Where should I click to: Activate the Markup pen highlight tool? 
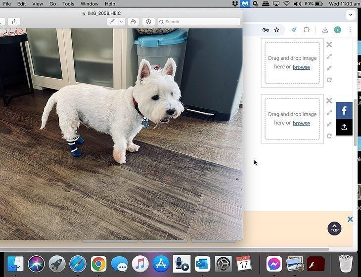(112, 22)
